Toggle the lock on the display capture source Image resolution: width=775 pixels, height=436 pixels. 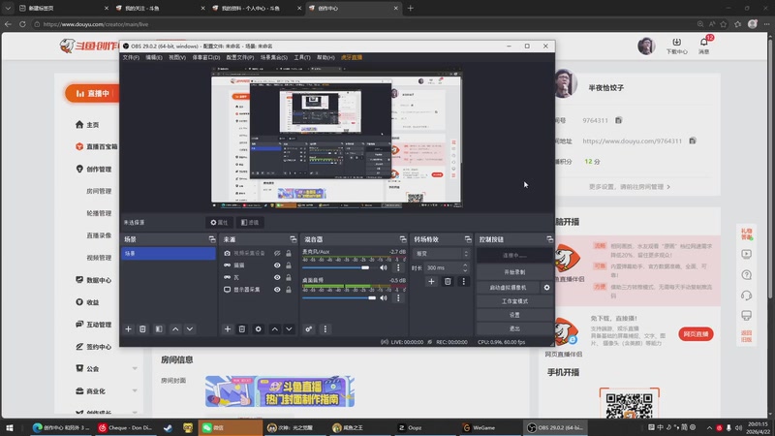tap(289, 290)
